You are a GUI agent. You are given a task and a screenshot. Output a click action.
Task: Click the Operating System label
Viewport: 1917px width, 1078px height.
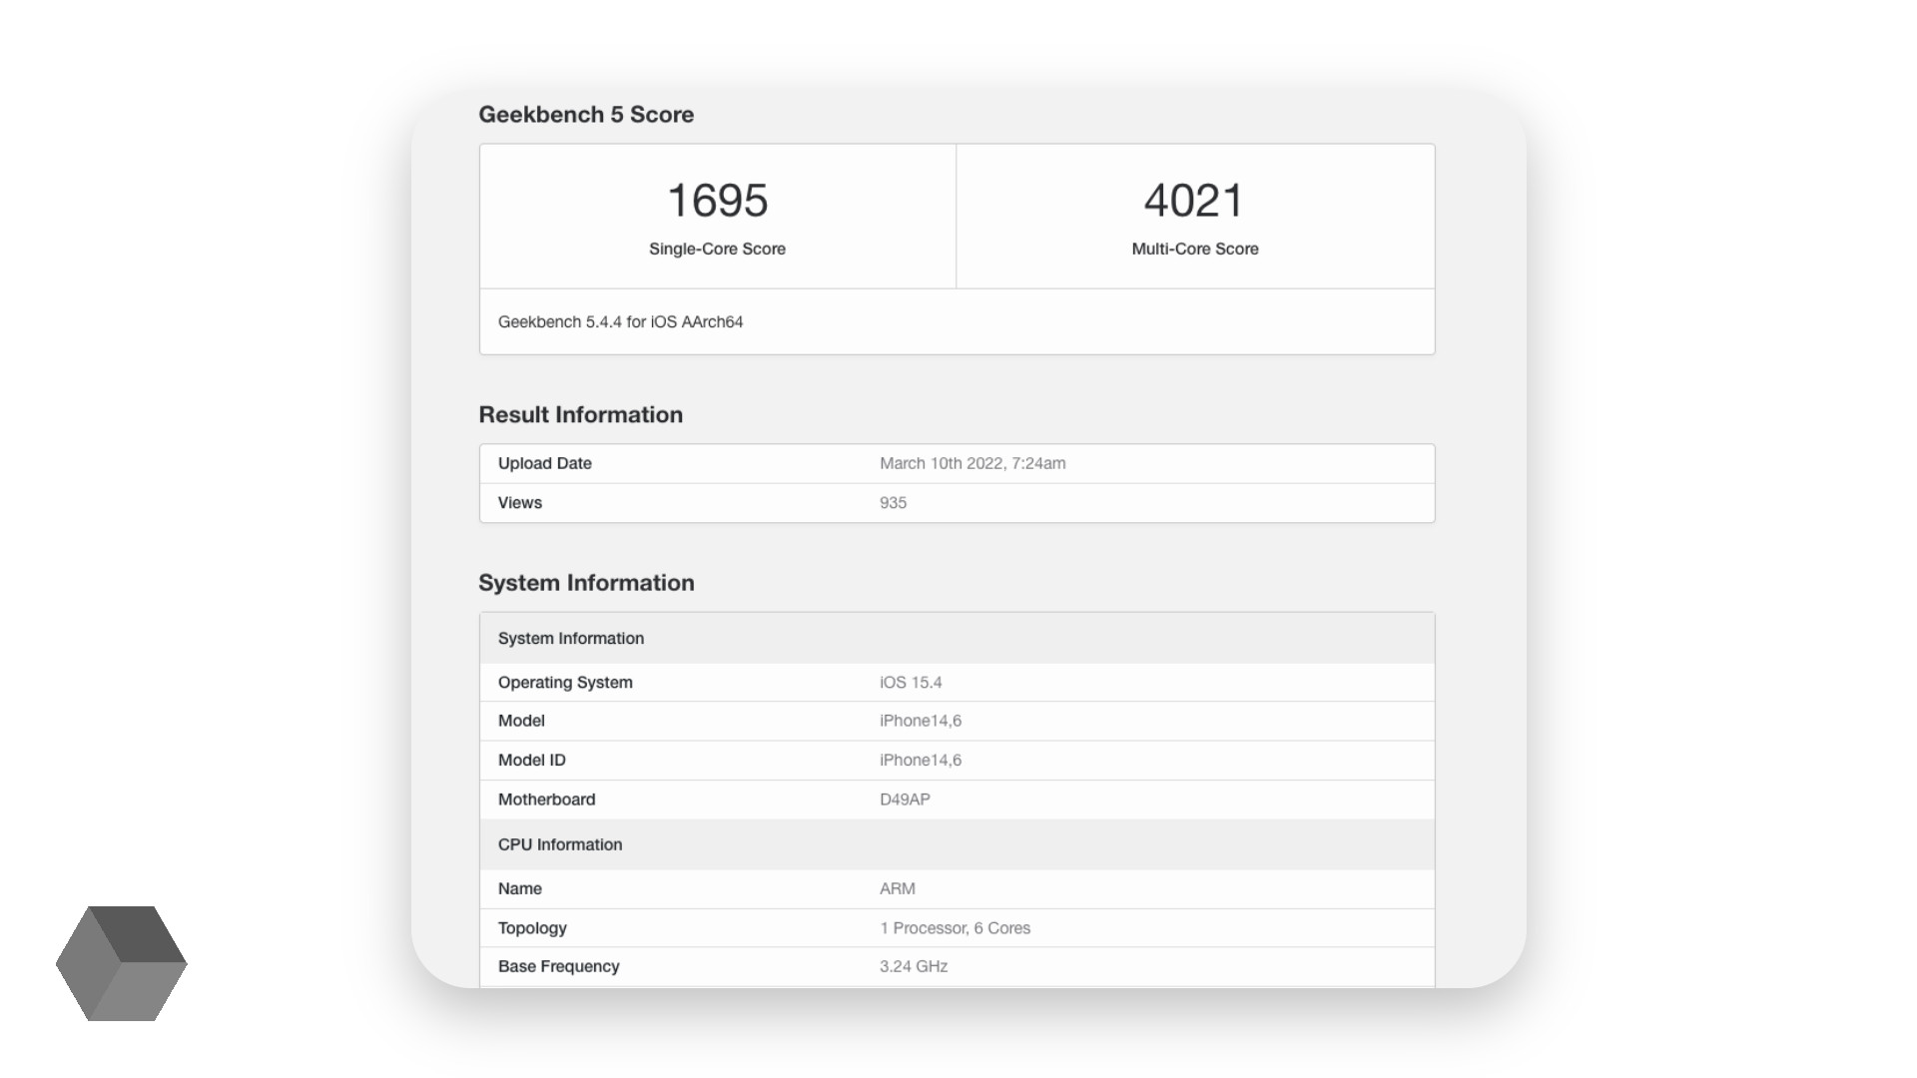click(565, 683)
